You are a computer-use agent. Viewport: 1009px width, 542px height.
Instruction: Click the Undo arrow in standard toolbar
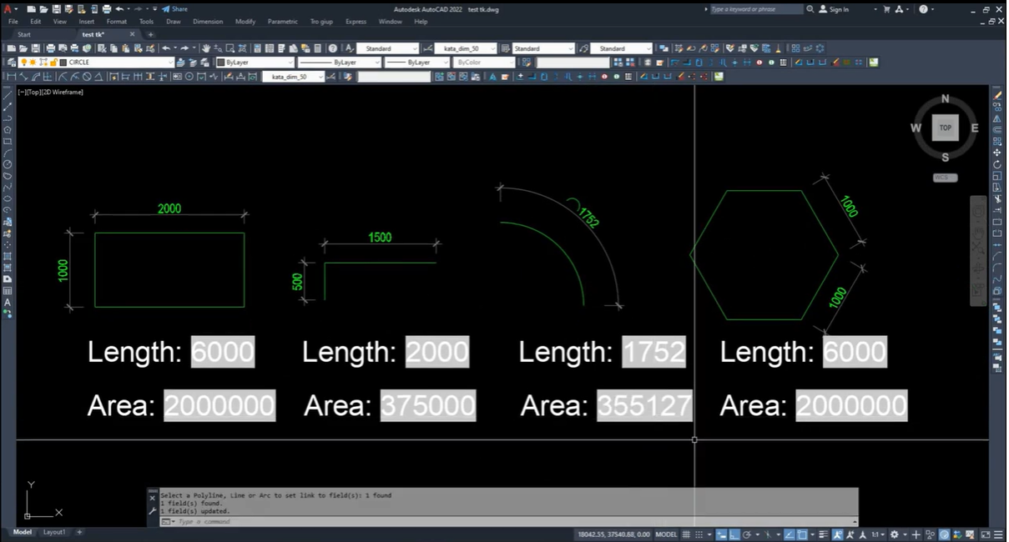(166, 48)
